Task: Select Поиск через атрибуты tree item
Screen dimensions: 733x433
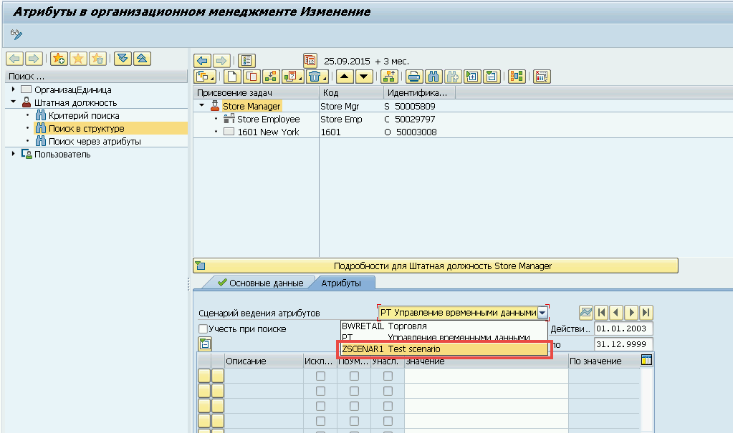Action: point(95,141)
